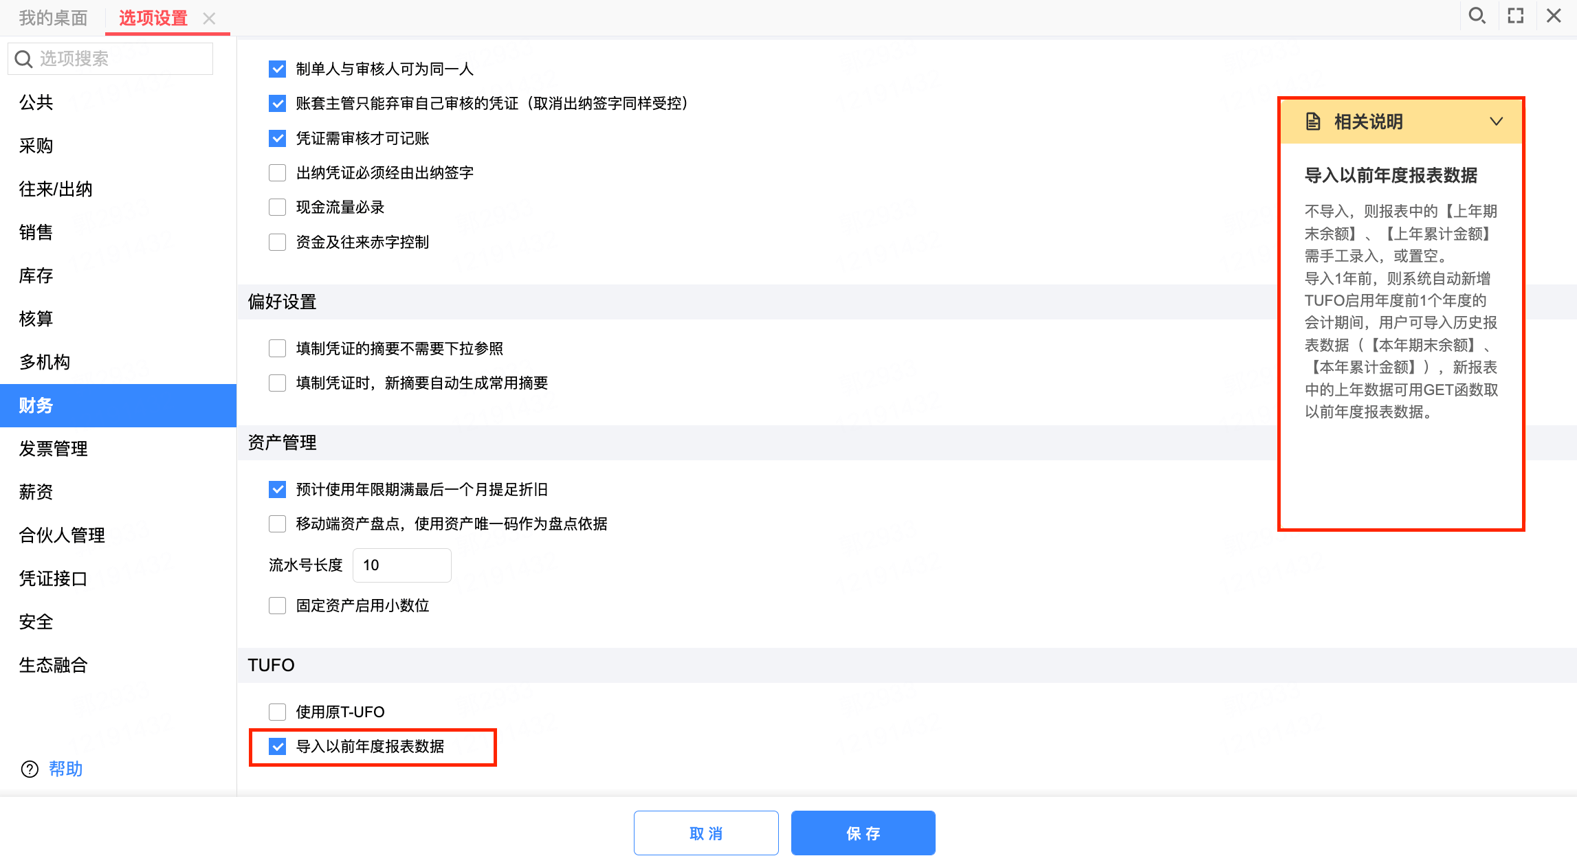Screen dimensions: 1577x867
Task: Uncheck 预计使用年限期满最后一个月提足折旧
Action: pos(277,489)
